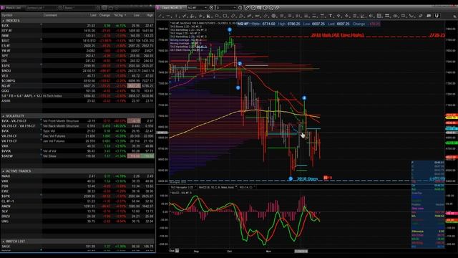Select the filled circle drawing tool
The height and width of the screenshot is (258, 458).
(273, 16)
